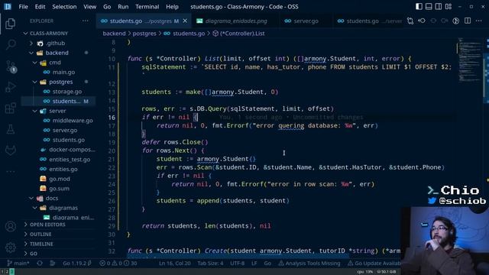This screenshot has width=489, height=275.
Task: Open the Search view in activity bar
Action: [11, 44]
